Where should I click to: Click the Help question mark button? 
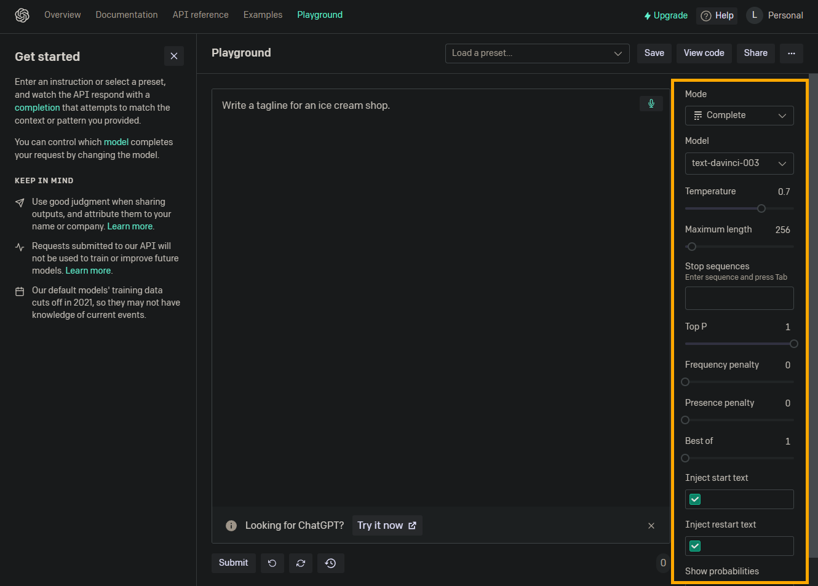(717, 15)
